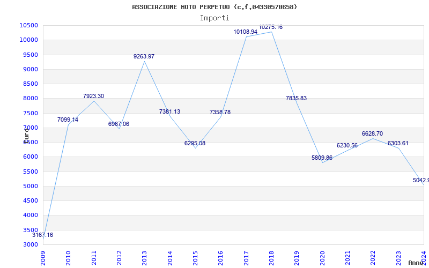Image resolution: width=429 pixels, height=268 pixels.
Task: Click the y-axis value 9500
Action: [30, 55]
